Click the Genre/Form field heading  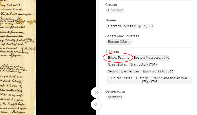[115, 91]
